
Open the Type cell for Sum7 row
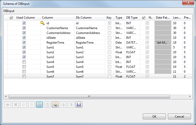[x=119, y=76]
